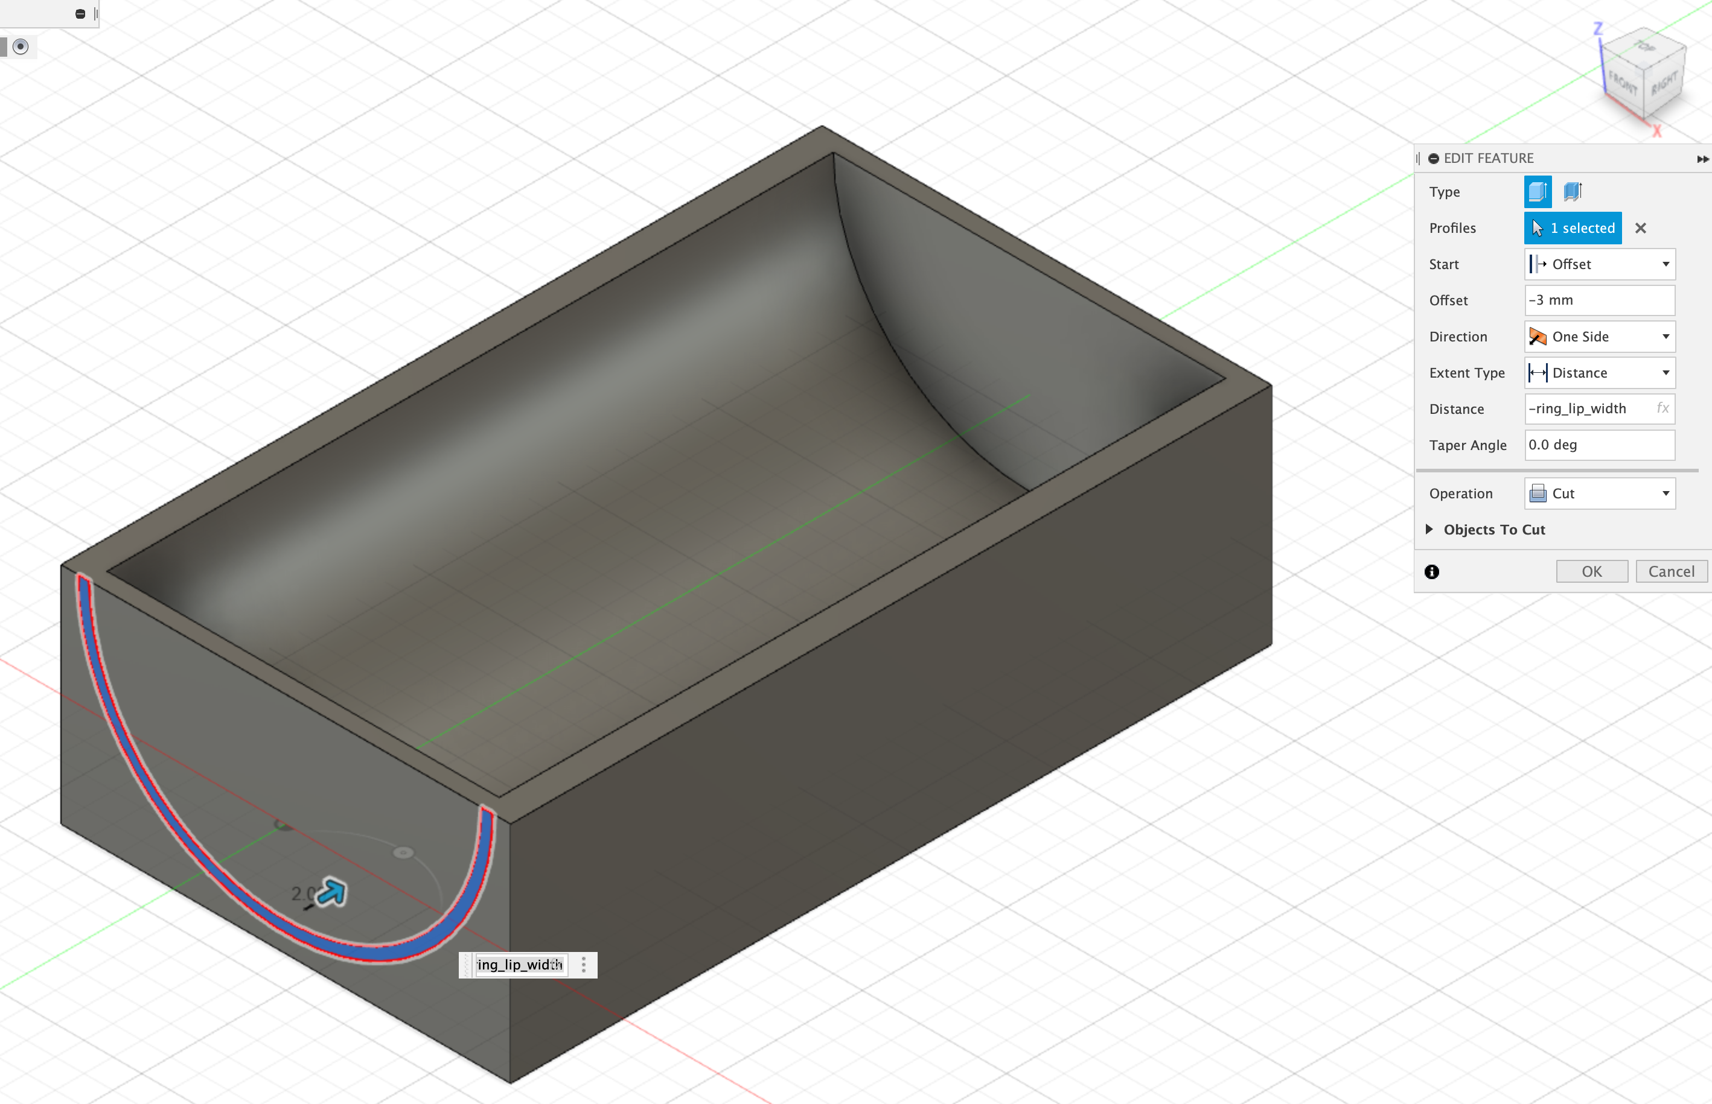Confirm the extrude by clicking OK
Screen dimensions: 1712x1104
coord(1591,571)
